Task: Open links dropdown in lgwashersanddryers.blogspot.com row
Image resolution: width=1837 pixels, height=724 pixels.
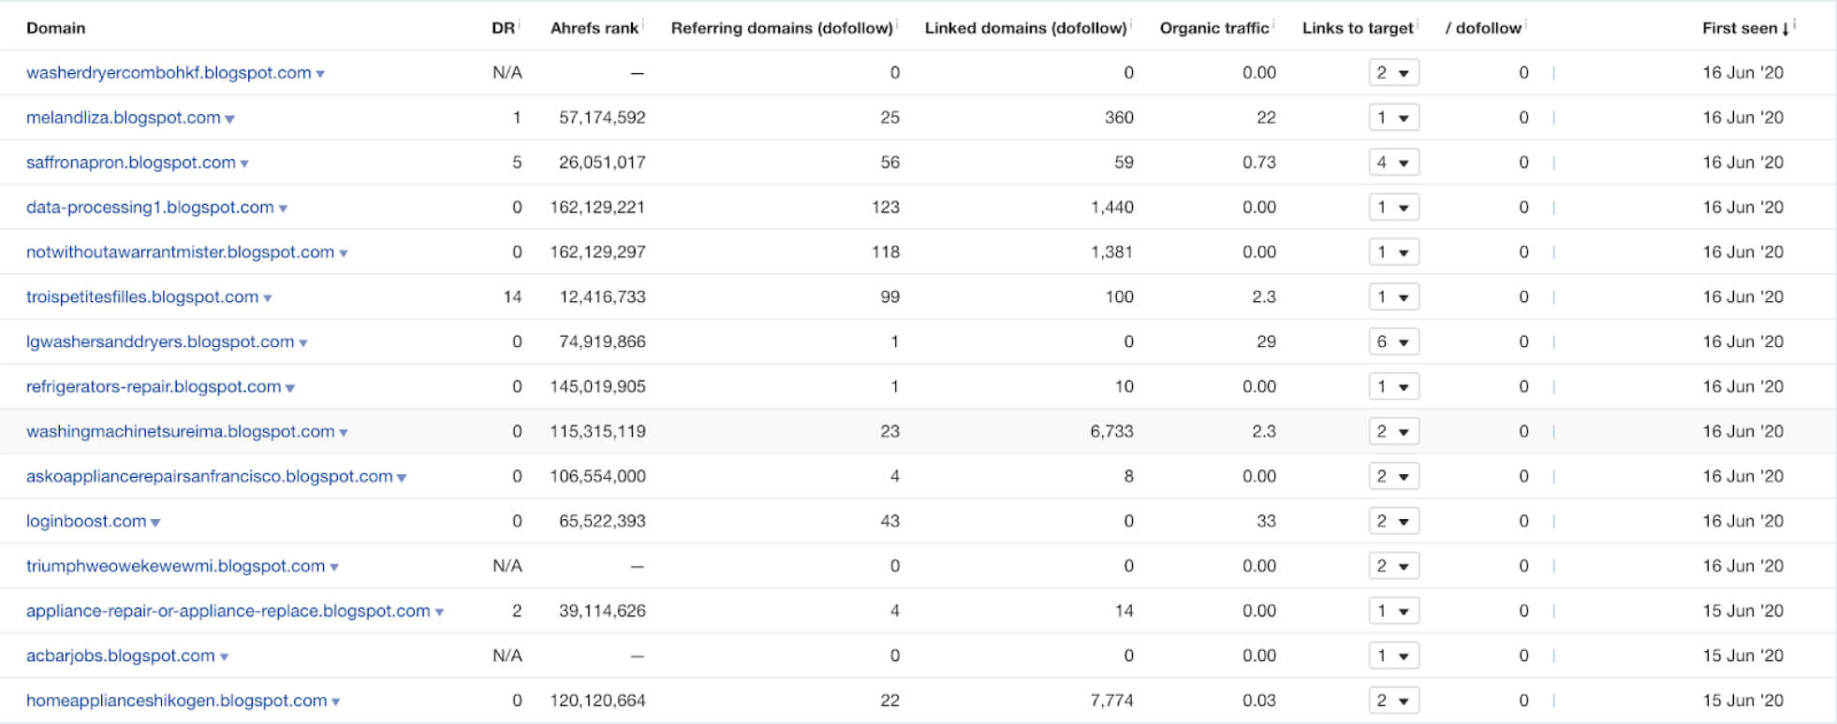Action: [1393, 342]
